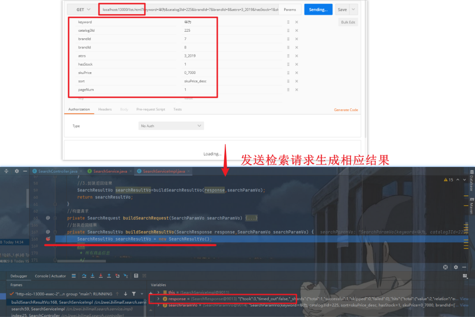
Task: Click the red Force Step Into icon
Action: click(101, 276)
